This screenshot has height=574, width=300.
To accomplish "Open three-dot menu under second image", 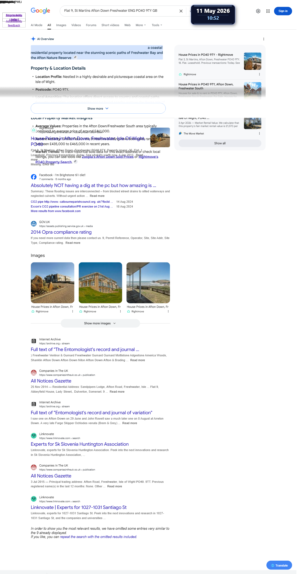I will coord(120,312).
